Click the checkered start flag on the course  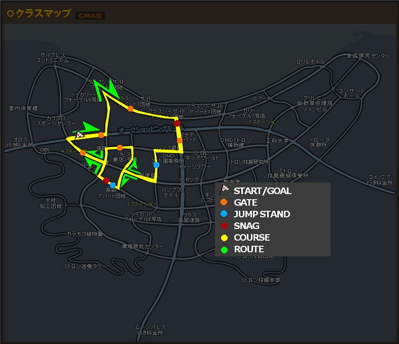pyautogui.click(x=79, y=135)
